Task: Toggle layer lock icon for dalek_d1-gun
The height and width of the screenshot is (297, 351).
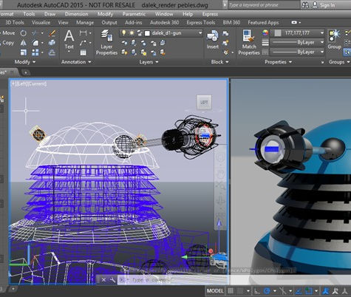Action: pyautogui.click(x=140, y=33)
